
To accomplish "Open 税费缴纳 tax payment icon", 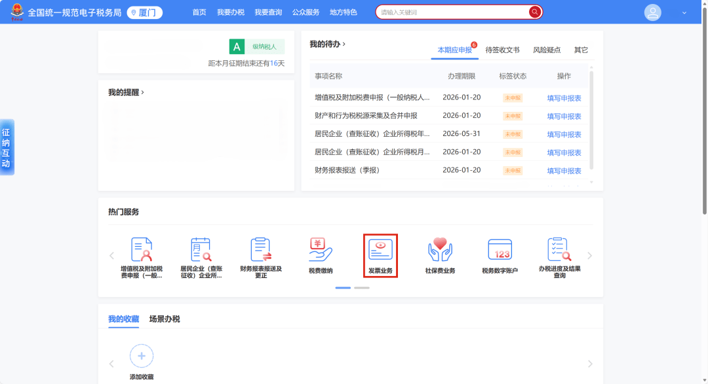I will click(x=321, y=251).
